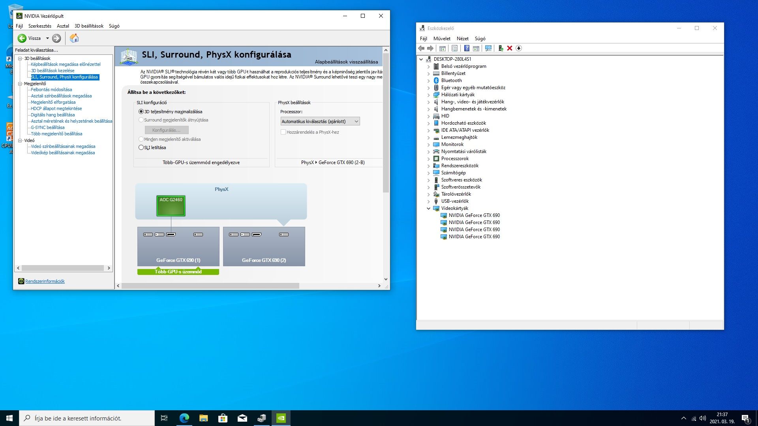The width and height of the screenshot is (758, 426).
Task: Click the taskbar search box
Action: [87, 418]
